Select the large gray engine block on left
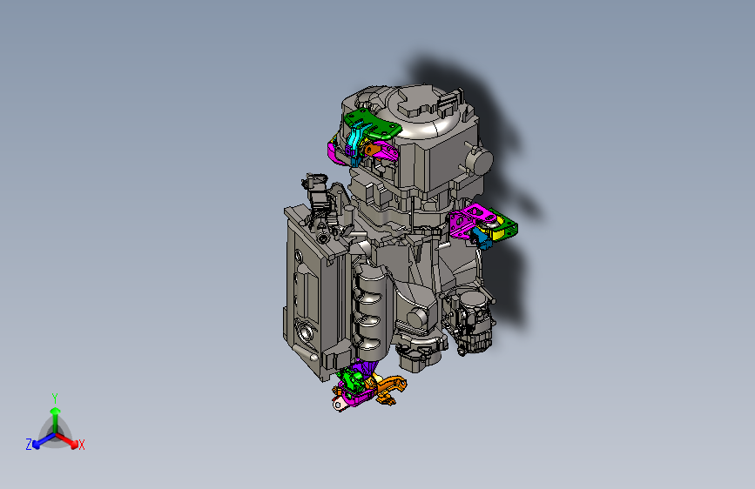The width and height of the screenshot is (755, 489). click(x=313, y=293)
